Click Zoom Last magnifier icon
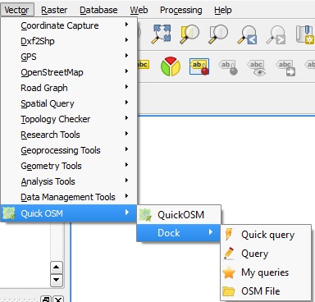This screenshot has height=302, width=315. click(247, 34)
